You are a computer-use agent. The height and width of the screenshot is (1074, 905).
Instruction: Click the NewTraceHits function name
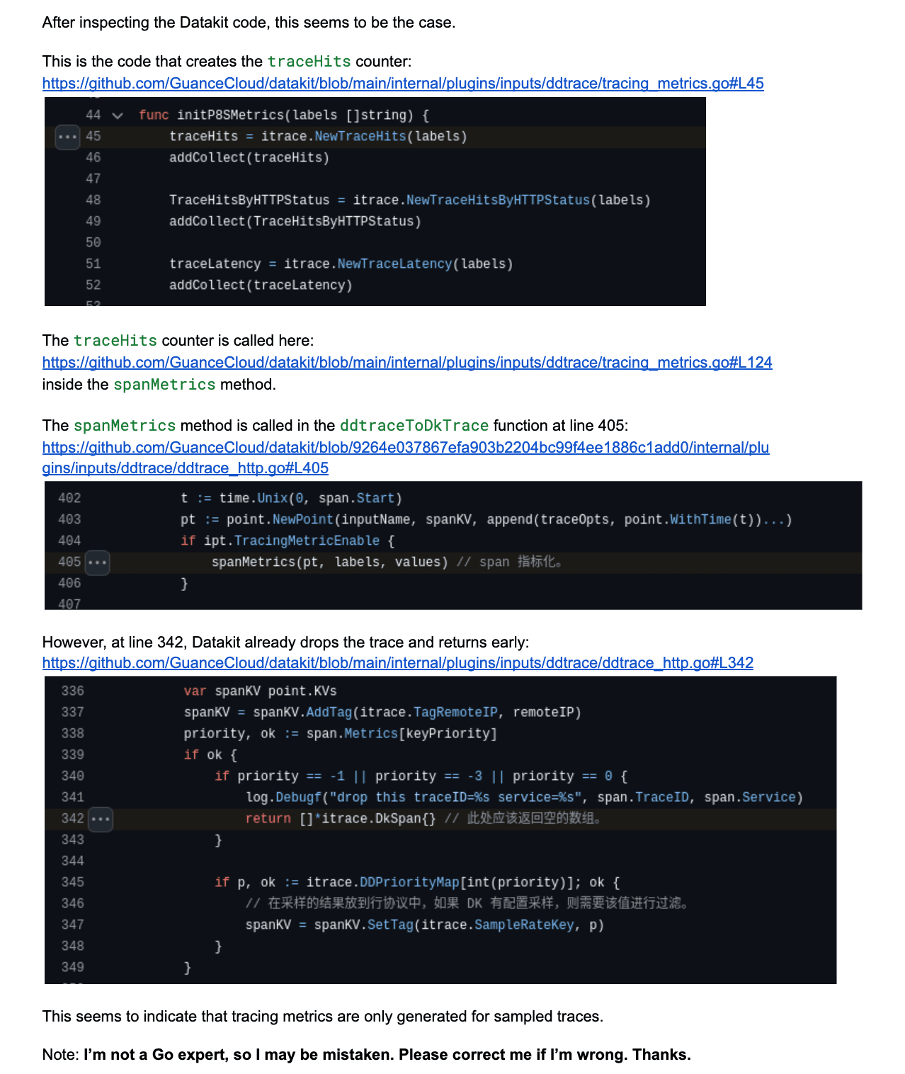click(360, 137)
